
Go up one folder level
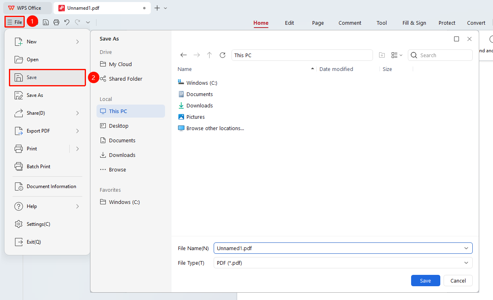pyautogui.click(x=209, y=55)
